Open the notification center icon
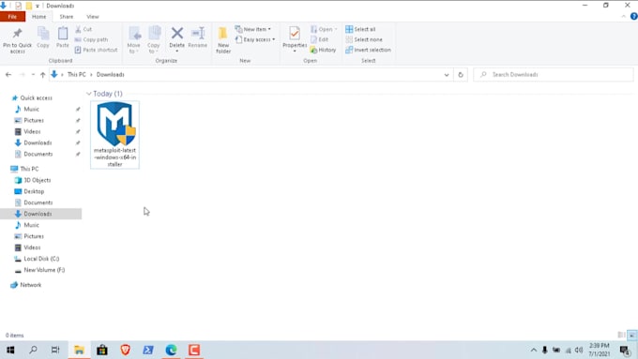The image size is (638, 359). click(625, 350)
